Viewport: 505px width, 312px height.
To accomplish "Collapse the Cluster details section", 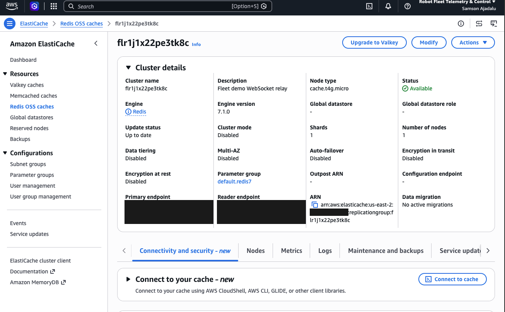I will click(128, 68).
